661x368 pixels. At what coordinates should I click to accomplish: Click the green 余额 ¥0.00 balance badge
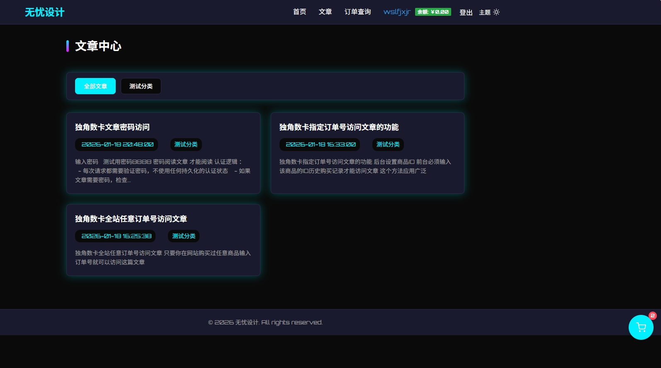pyautogui.click(x=433, y=12)
